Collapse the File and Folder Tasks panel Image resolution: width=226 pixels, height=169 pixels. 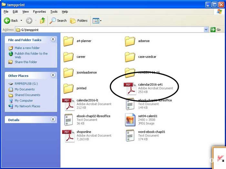tap(53, 39)
